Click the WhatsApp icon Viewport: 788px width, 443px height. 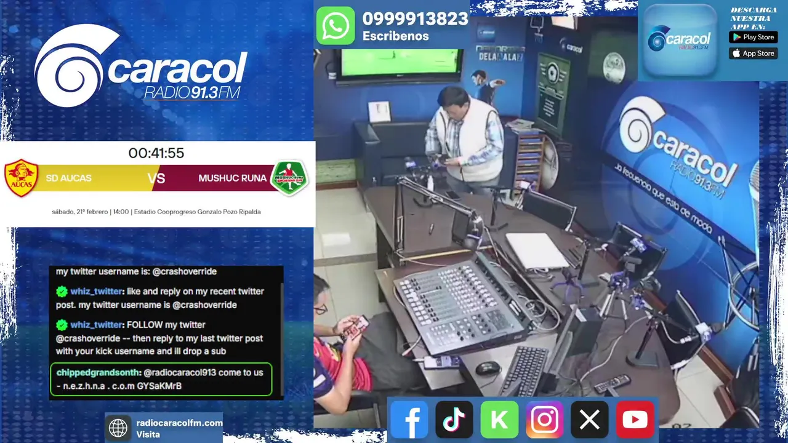336,26
